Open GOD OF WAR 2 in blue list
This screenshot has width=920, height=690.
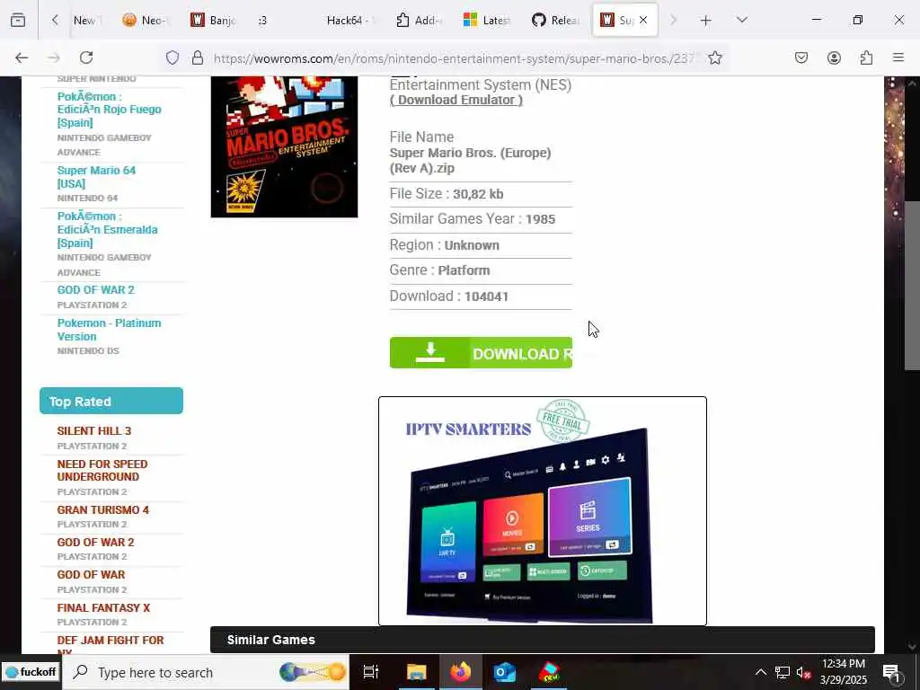(95, 290)
